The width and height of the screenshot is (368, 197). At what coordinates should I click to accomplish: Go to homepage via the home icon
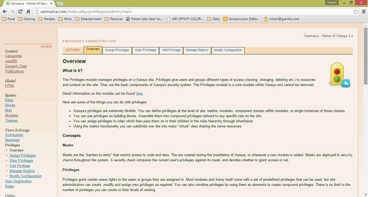coord(28,12)
